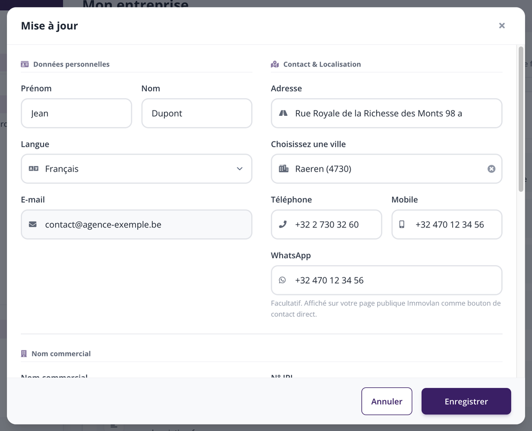Click the language icon in Langue selector
Screen dimensions: 532x431
[34, 168]
